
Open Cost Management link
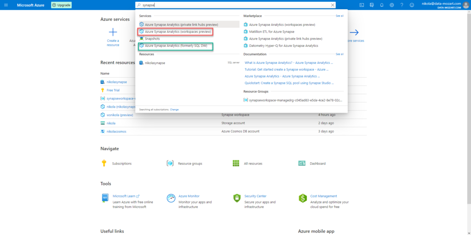coord(323,196)
